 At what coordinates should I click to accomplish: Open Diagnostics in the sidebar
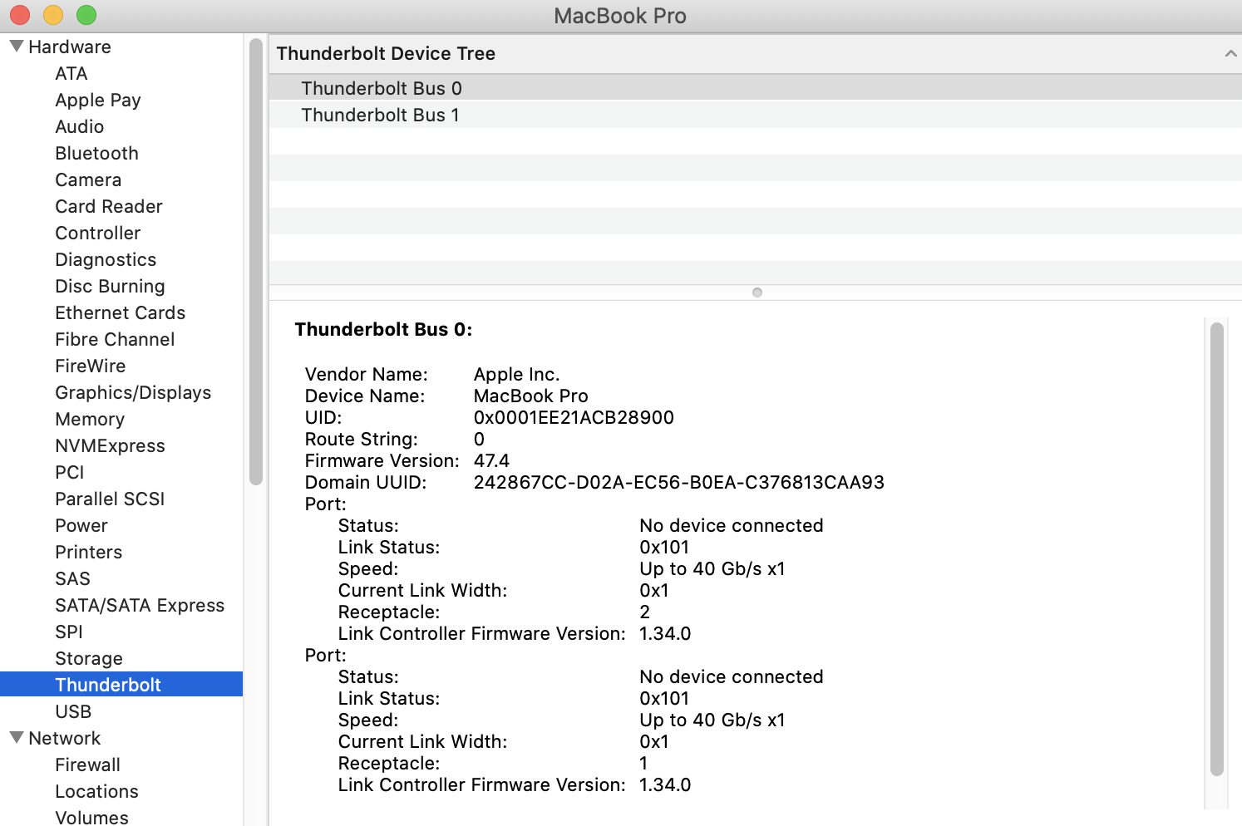tap(106, 259)
